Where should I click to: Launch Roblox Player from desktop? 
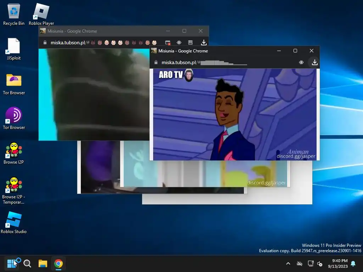point(41,14)
